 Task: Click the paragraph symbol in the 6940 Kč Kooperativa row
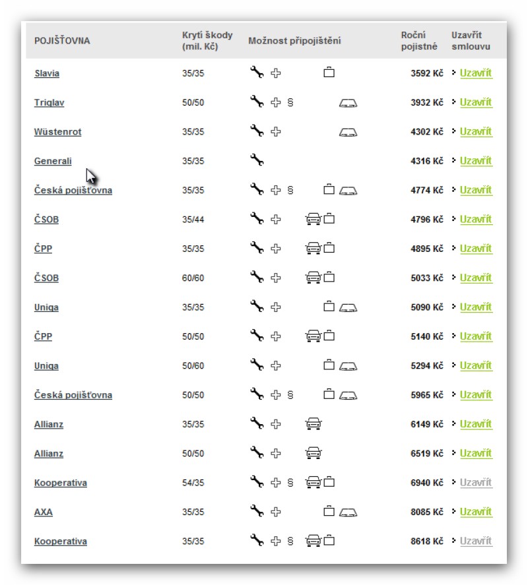290,483
